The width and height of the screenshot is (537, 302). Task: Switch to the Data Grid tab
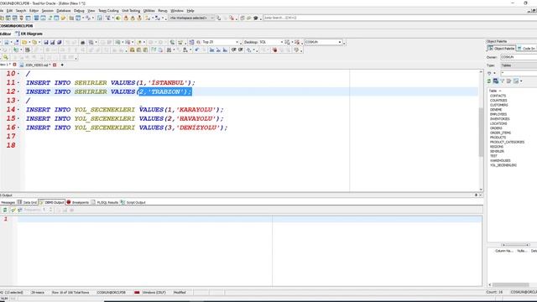click(27, 202)
